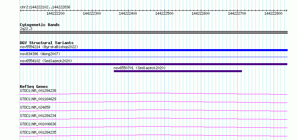Select the thin blue nsv834396 variant line
Viewport: 297px width, 140px height.
coord(154,57)
